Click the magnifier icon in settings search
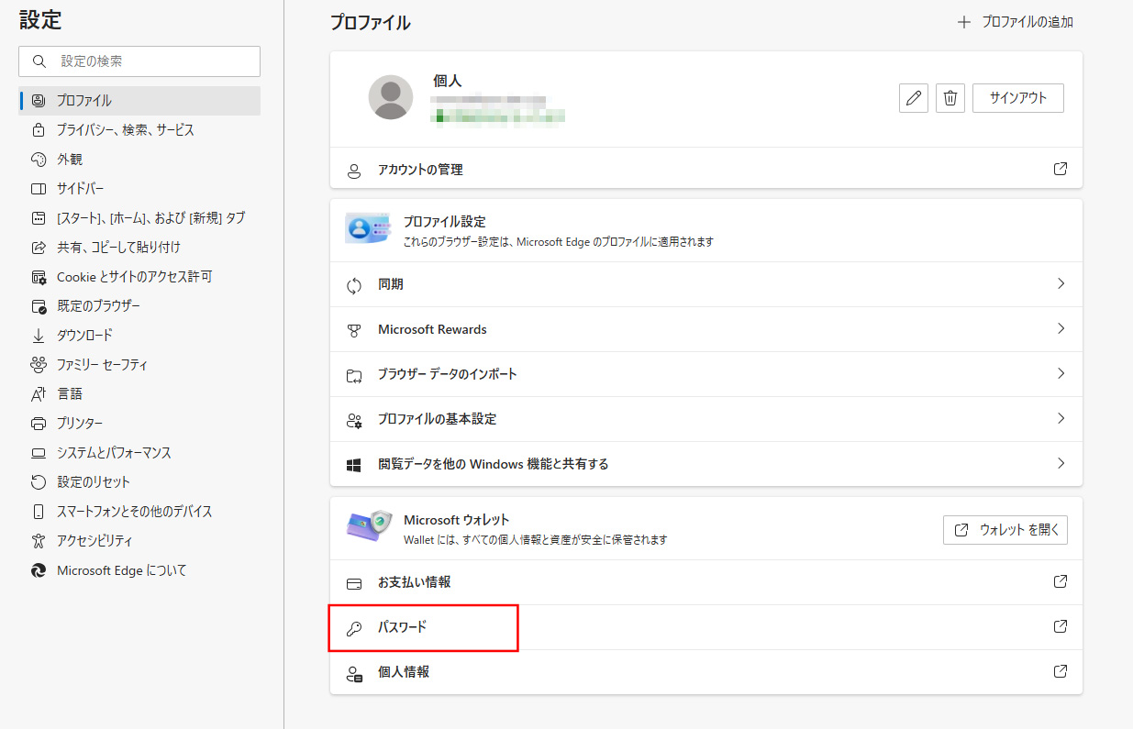Viewport: 1133px width, 729px height. pyautogui.click(x=39, y=61)
